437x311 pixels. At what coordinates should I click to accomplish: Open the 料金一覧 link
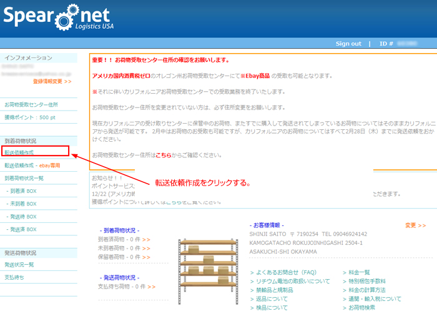pyautogui.click(x=360, y=272)
